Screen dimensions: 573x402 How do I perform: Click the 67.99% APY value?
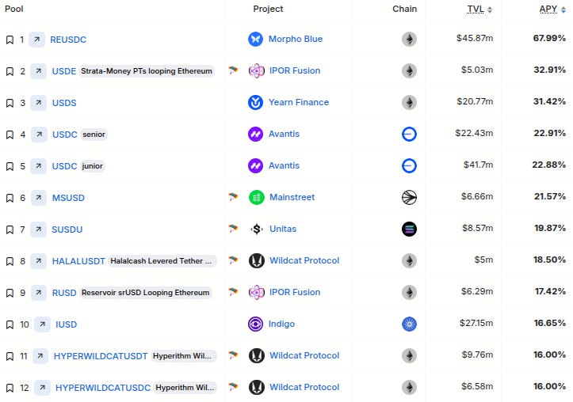(549, 38)
